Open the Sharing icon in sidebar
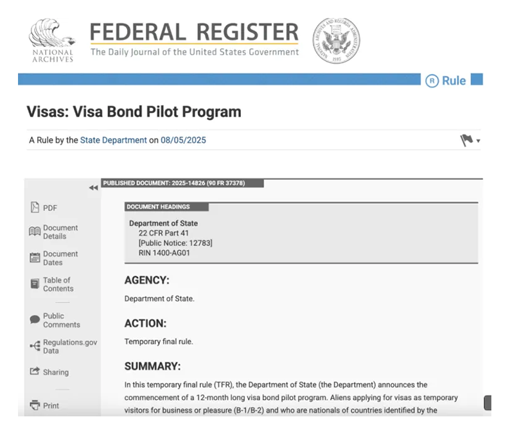This screenshot has height=435, width=510. [x=35, y=372]
